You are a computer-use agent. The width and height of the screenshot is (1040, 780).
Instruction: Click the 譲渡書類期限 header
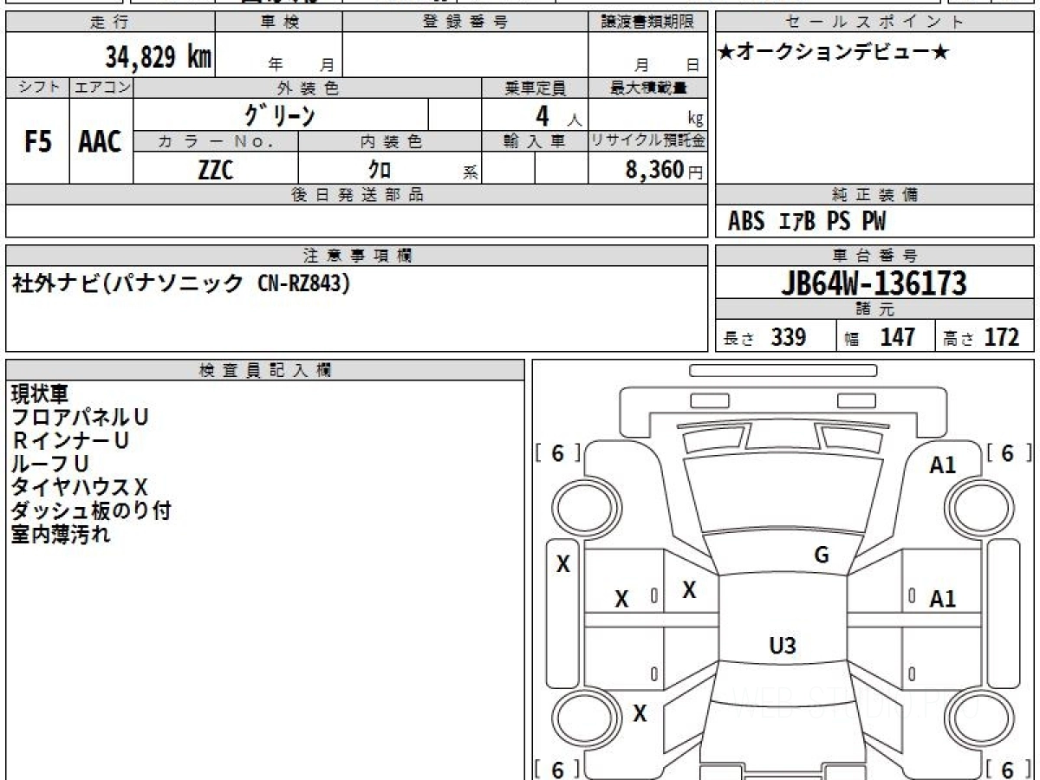point(647,22)
